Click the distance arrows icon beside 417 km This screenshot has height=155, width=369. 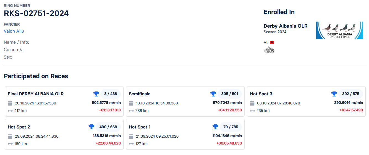tap(10, 111)
